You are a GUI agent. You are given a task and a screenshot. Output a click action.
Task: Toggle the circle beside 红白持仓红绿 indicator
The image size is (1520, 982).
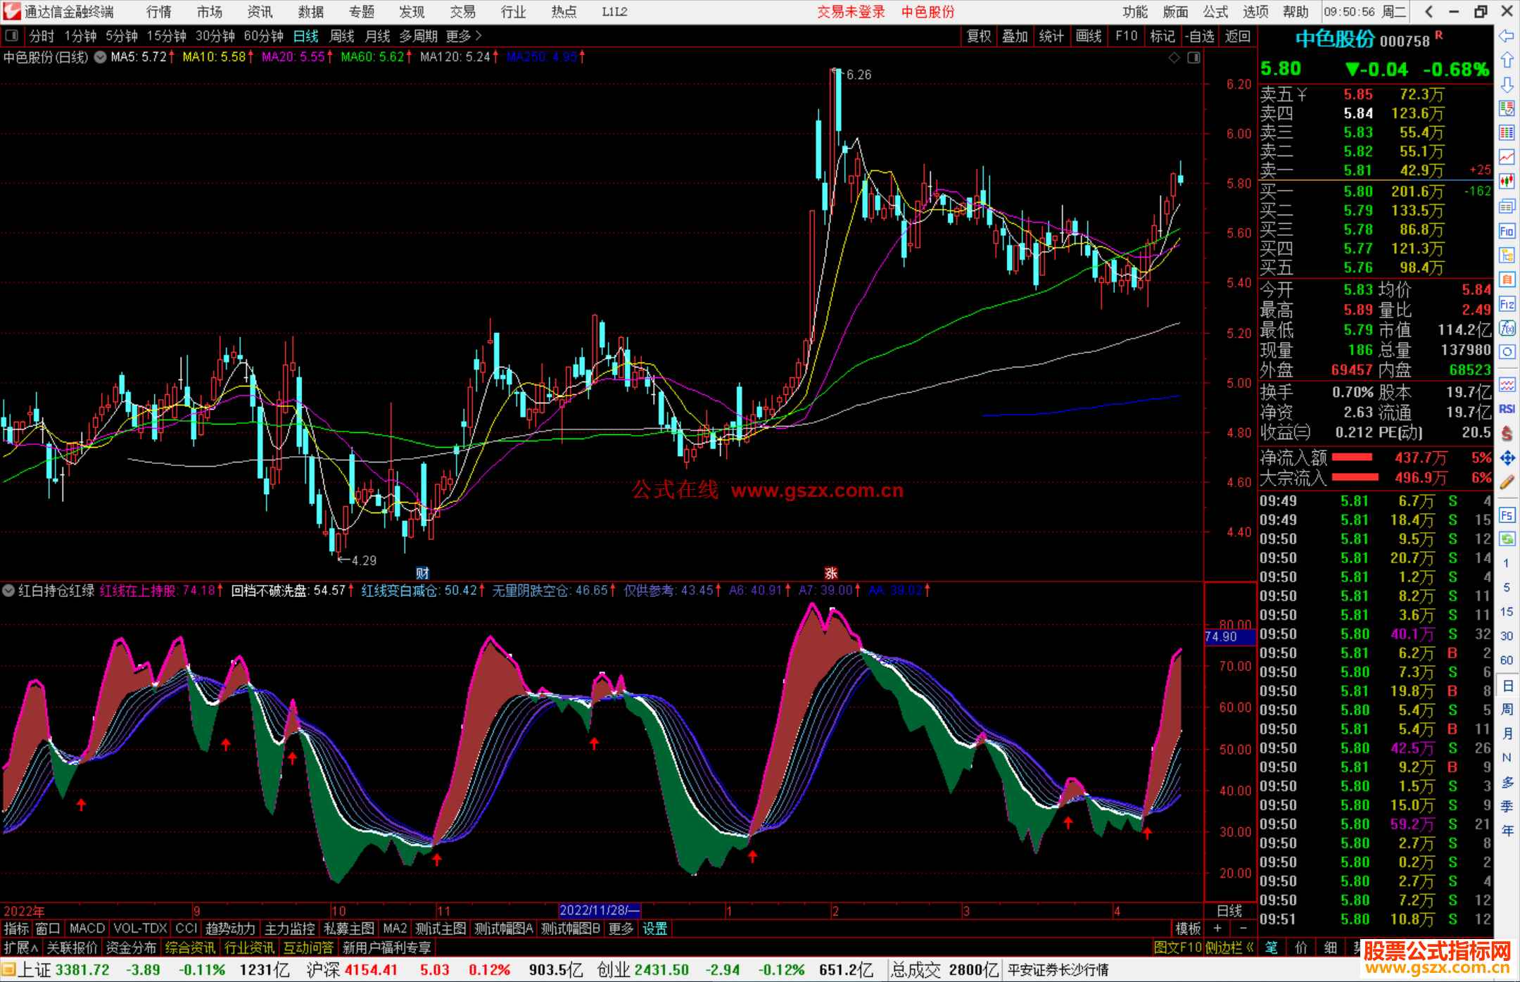[x=8, y=591]
